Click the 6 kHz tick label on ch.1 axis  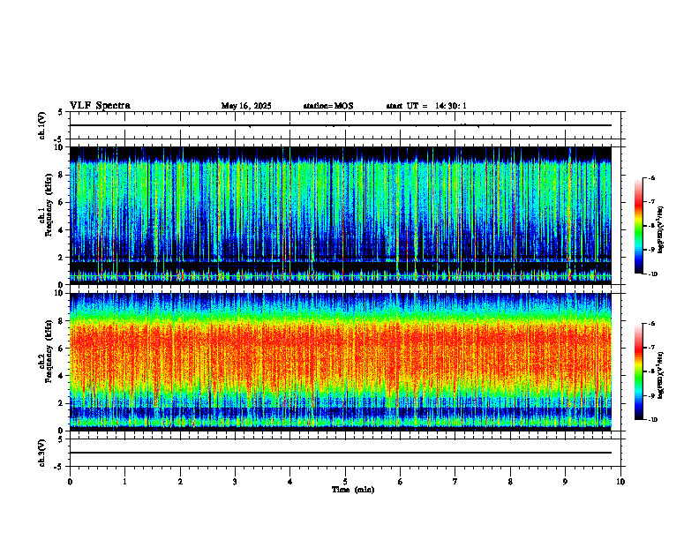pos(62,202)
